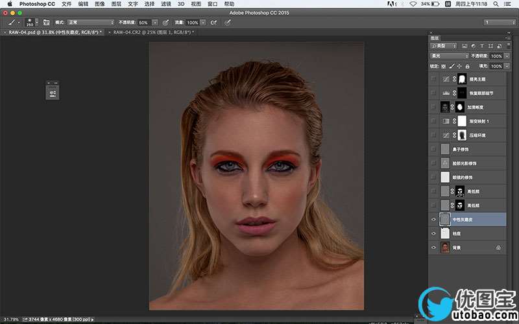Screen dimensions: 519x324
Task: Click the 加清晰度 layer's white mask thumbnail
Action: point(461,107)
